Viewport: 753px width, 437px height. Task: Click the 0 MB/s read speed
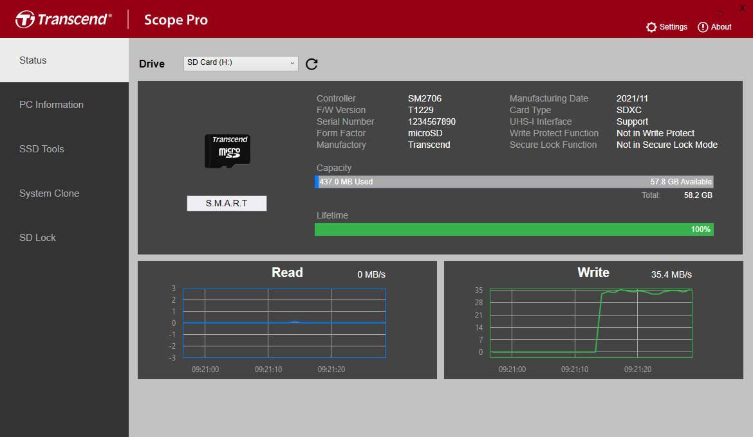tap(371, 274)
